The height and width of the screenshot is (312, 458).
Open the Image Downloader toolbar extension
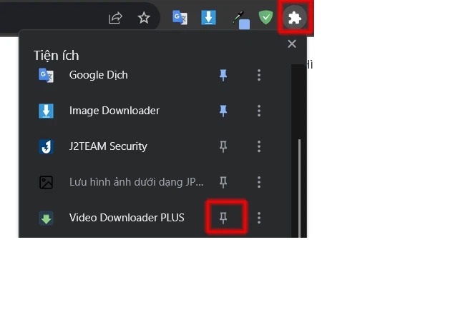pos(208,17)
